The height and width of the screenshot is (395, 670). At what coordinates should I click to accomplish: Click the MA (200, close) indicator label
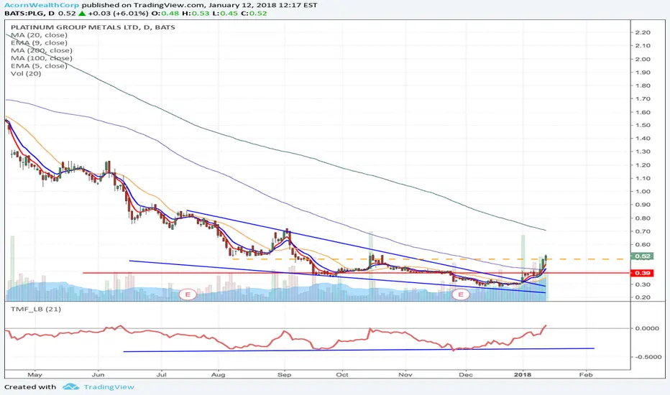[42, 50]
